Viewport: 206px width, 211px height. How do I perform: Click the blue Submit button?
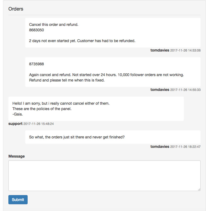coord(18,200)
